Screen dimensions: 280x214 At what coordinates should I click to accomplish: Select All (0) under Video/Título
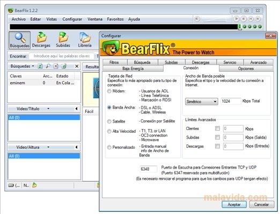[x=44, y=118]
